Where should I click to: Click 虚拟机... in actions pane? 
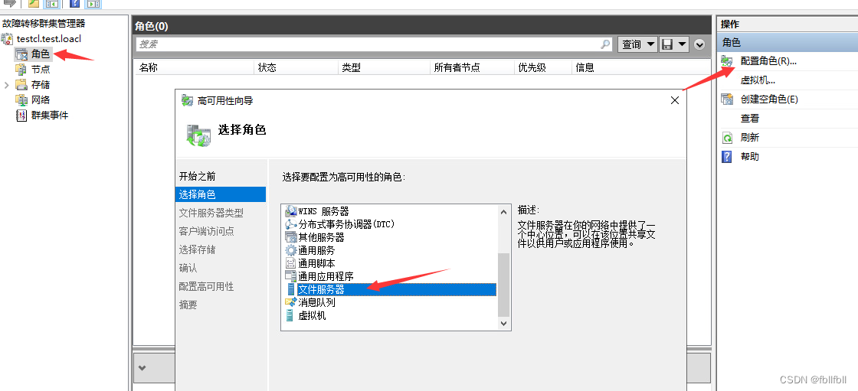(x=758, y=80)
